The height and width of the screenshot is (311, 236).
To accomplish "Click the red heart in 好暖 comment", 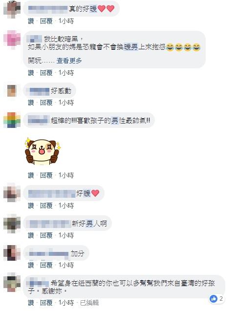I will pos(95,193).
